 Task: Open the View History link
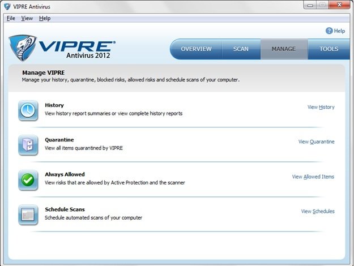(x=321, y=107)
